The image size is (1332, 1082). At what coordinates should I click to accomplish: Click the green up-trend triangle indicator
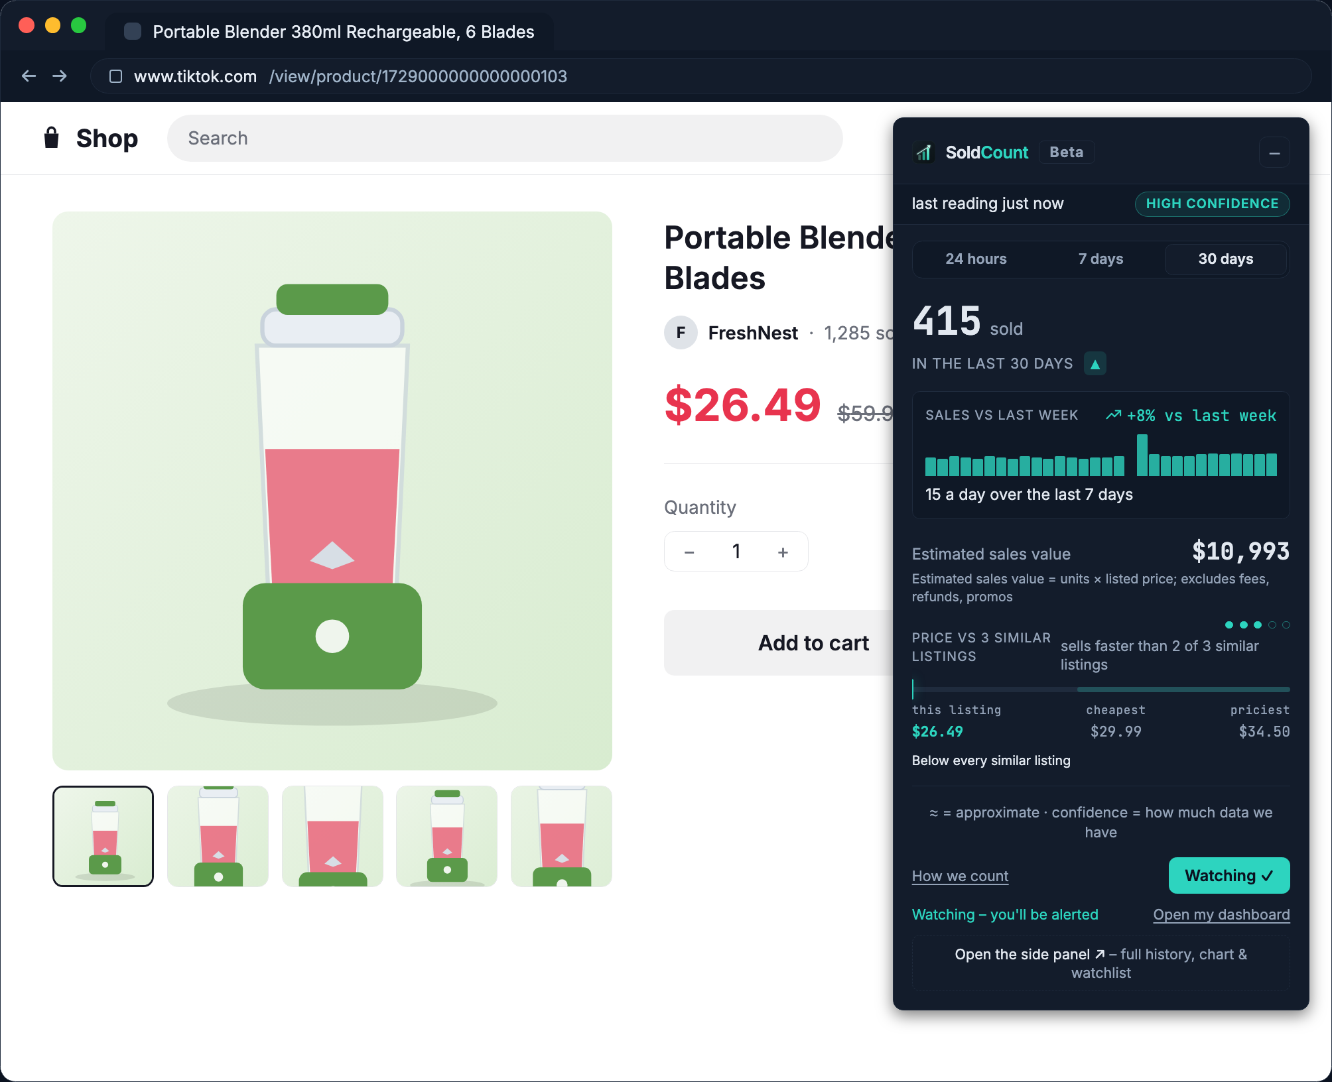pyautogui.click(x=1095, y=364)
